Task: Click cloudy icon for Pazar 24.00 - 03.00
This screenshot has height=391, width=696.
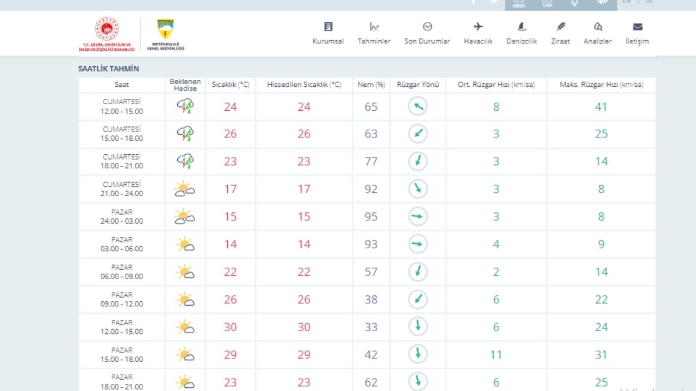Action: click(x=185, y=217)
